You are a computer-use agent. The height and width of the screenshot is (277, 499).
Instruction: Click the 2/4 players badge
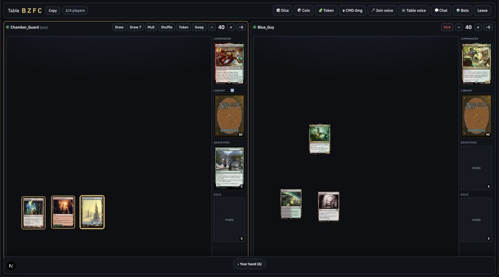coord(75,10)
